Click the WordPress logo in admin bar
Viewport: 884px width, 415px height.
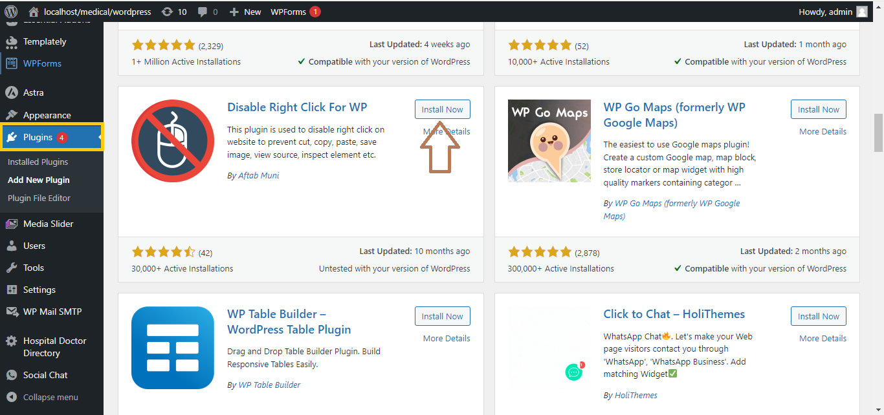tap(11, 12)
